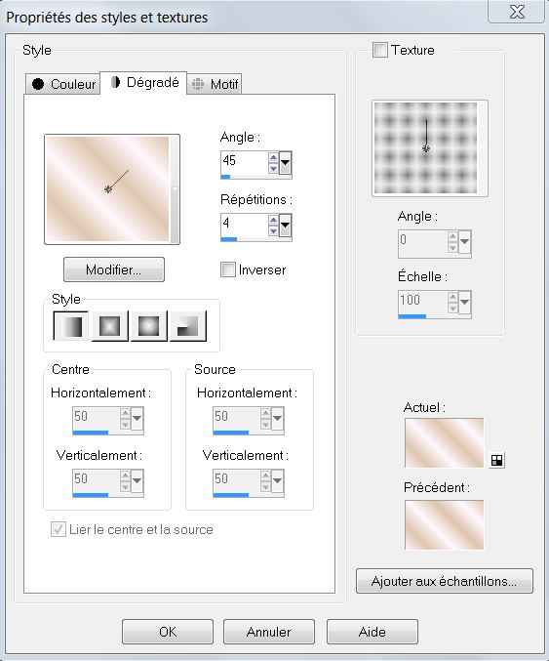Click inside the Répétitions input field

point(244,225)
